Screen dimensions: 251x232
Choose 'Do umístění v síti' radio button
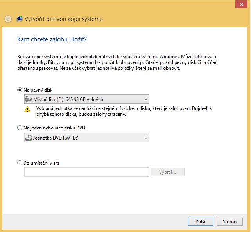click(20, 163)
